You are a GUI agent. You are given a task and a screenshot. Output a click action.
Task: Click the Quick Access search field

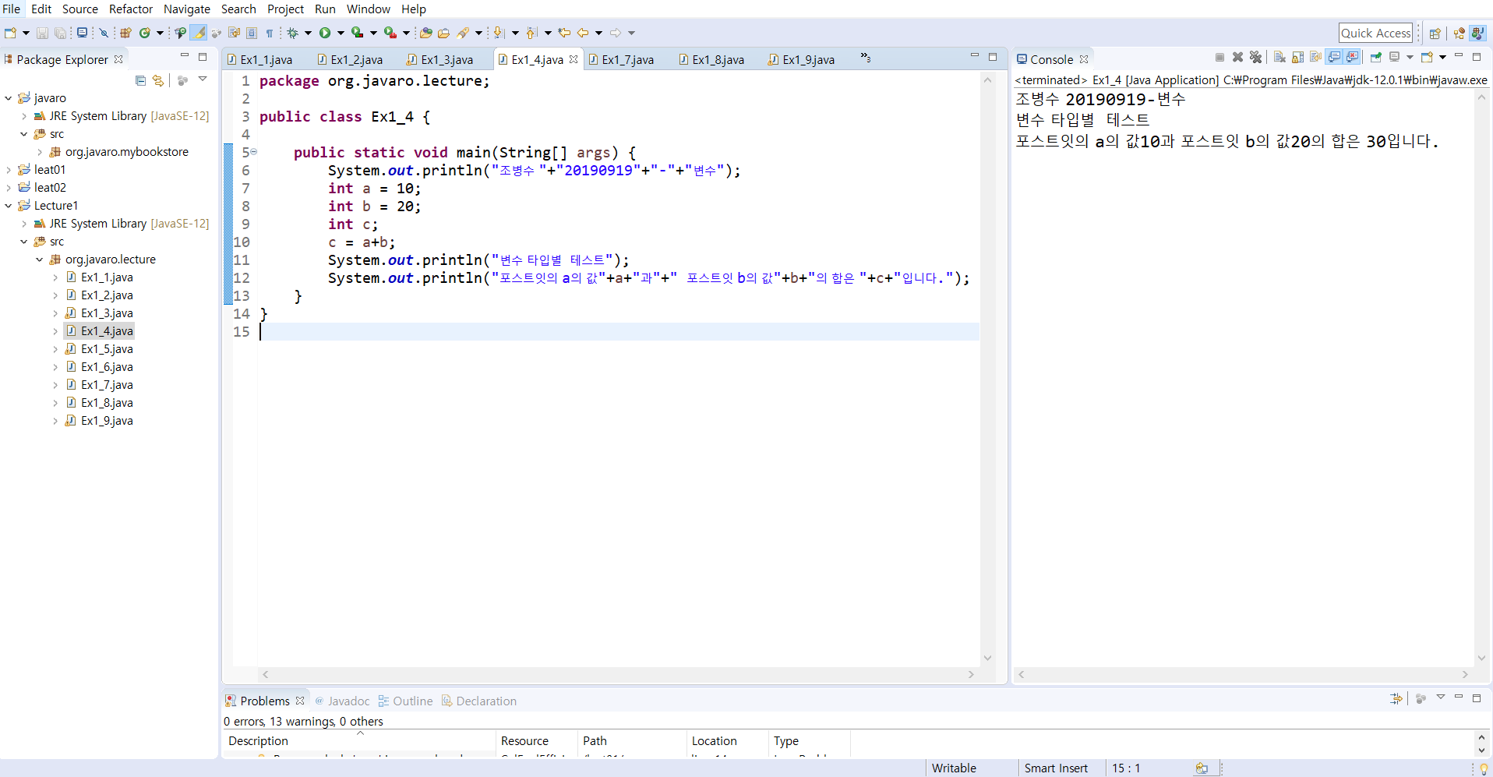(1376, 34)
